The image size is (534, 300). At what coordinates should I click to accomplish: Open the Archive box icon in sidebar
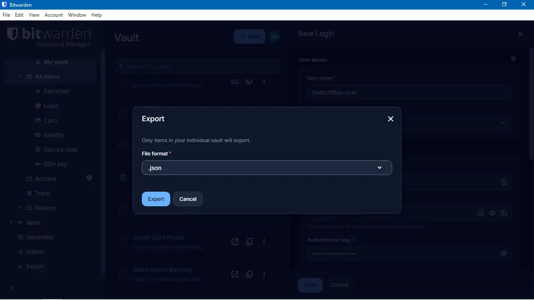pyautogui.click(x=29, y=179)
